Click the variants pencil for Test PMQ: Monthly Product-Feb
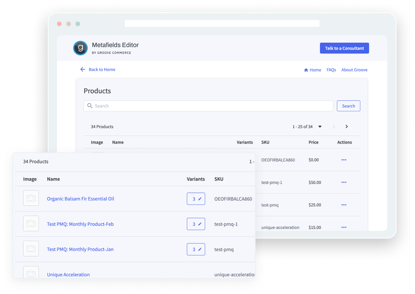 tap(199, 224)
